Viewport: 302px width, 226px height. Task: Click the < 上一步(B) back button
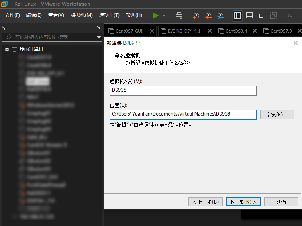[x=206, y=202]
